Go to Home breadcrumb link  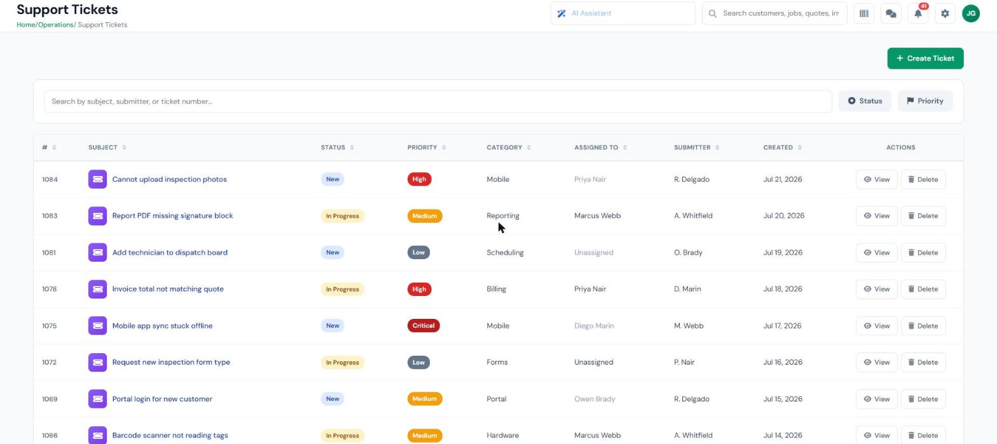tap(26, 25)
